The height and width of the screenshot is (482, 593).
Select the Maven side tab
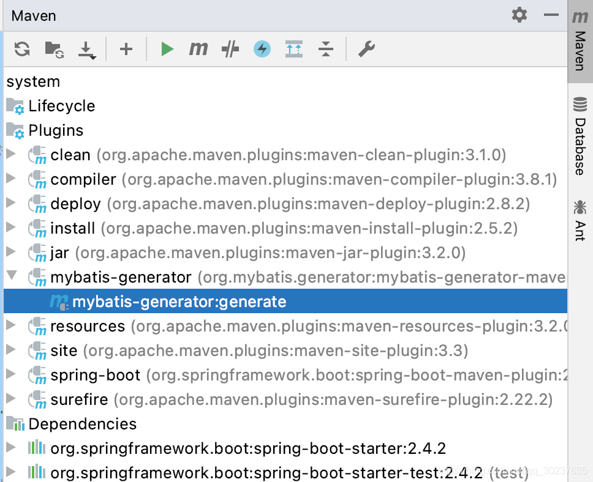pyautogui.click(x=580, y=41)
